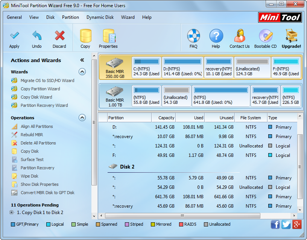
Task: Select F:(NTFS) 49.9 GB partition block
Action: [x=286, y=68]
